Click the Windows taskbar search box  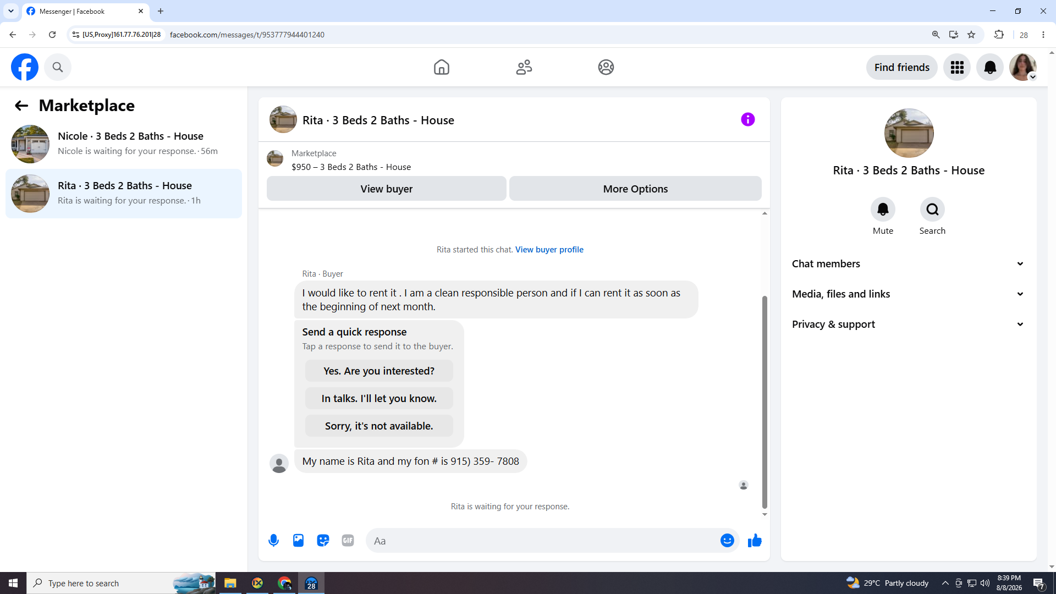point(121,583)
